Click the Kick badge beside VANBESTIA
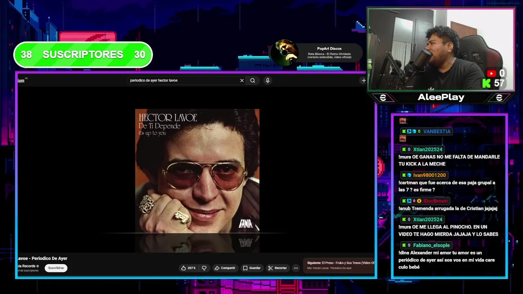This screenshot has height=294, width=523. pyautogui.click(x=404, y=131)
